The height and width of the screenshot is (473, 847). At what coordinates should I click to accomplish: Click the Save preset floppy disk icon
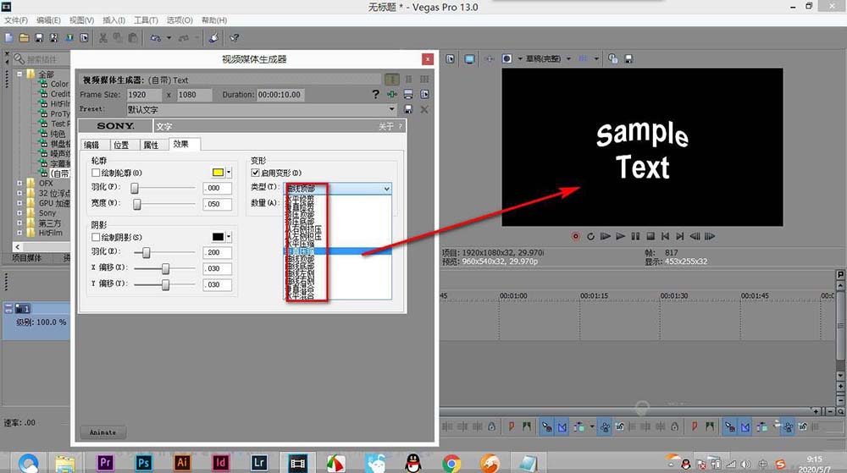tap(408, 109)
